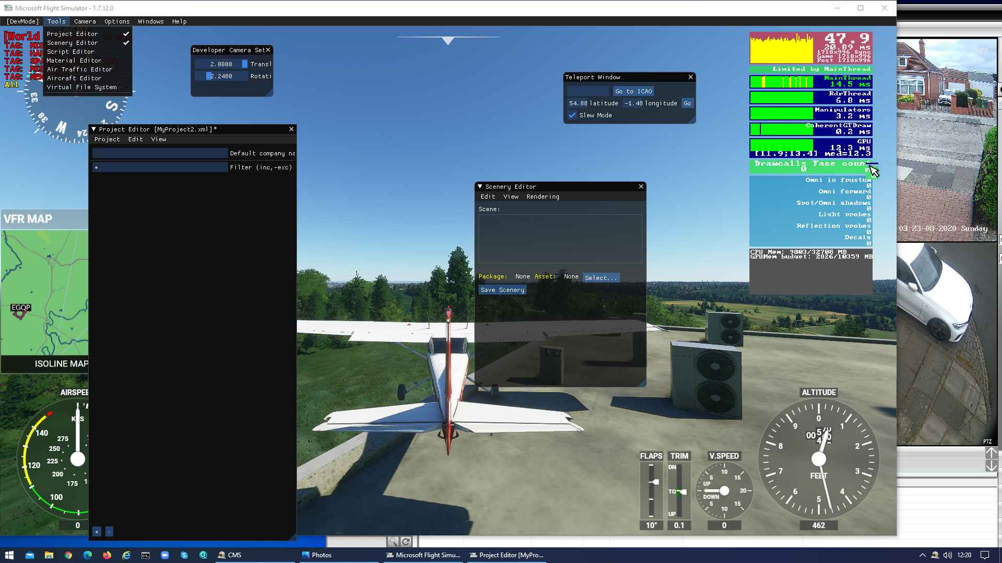Viewport: 1002px width, 563px height.
Task: Open the Camera menu
Action: pos(85,21)
